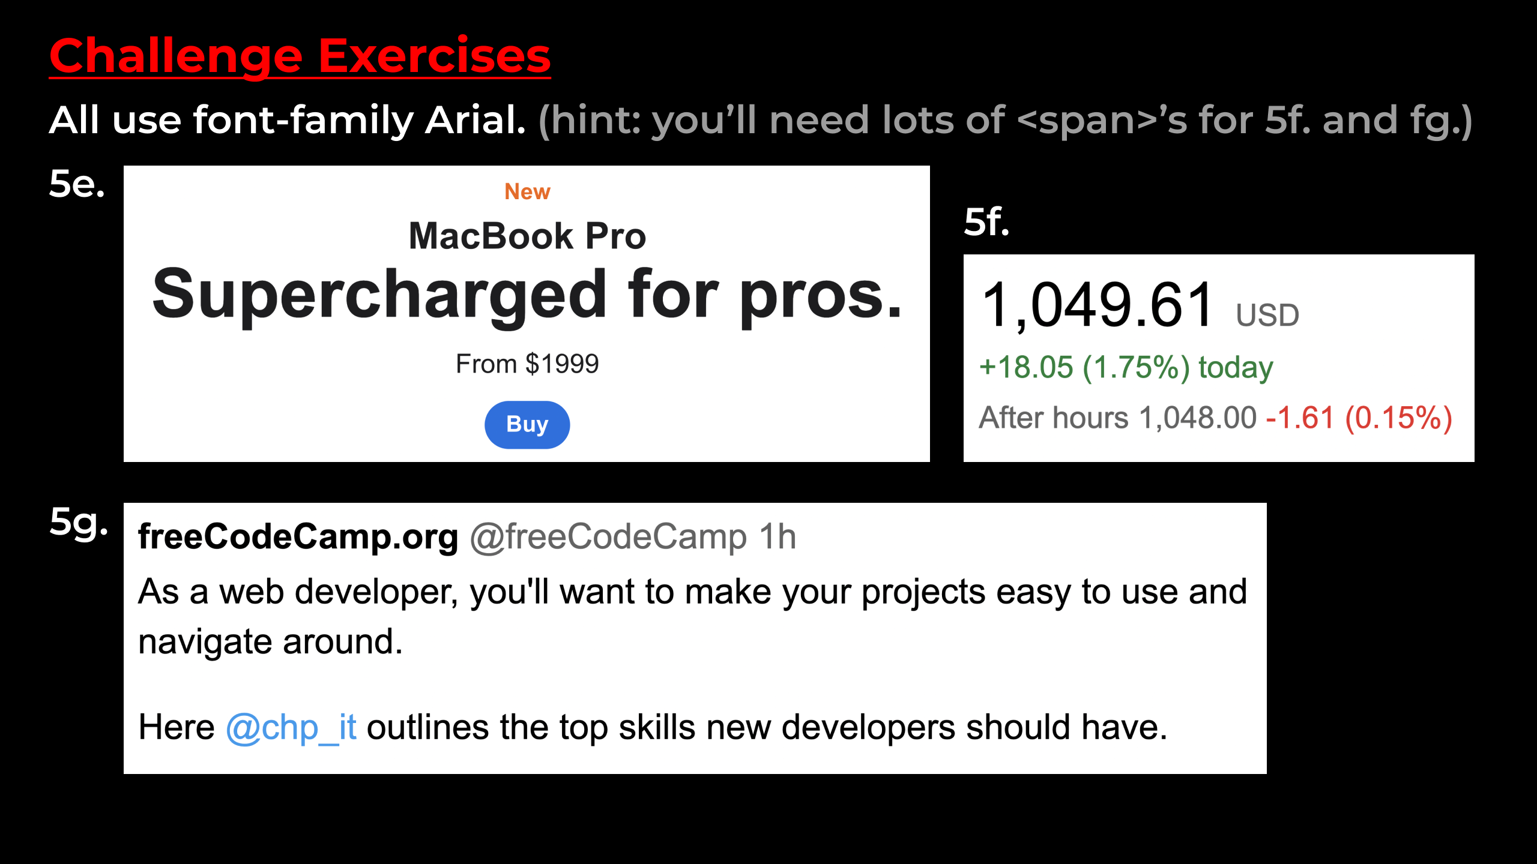Click the 1,049.61 stock price
This screenshot has height=864, width=1537.
pyautogui.click(x=1097, y=305)
